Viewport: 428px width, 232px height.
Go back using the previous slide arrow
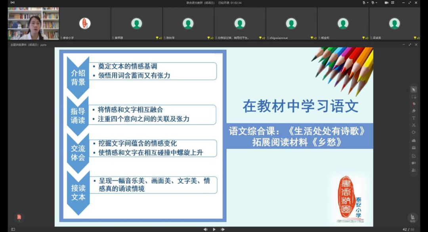click(x=205, y=229)
